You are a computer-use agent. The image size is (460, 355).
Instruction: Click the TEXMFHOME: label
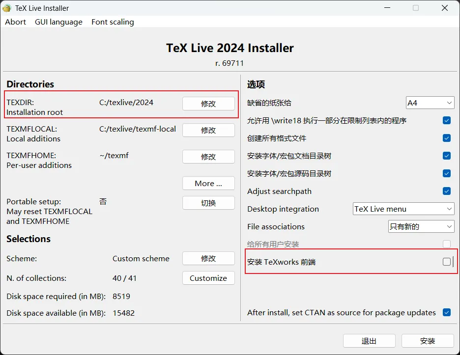[31, 155]
